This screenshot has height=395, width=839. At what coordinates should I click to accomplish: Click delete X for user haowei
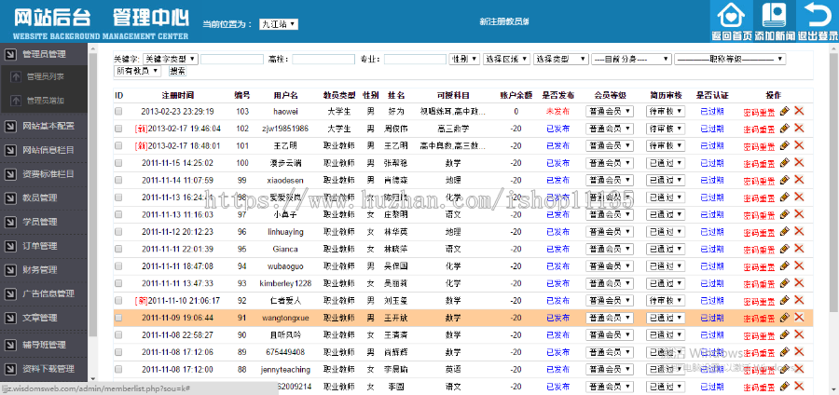point(799,111)
